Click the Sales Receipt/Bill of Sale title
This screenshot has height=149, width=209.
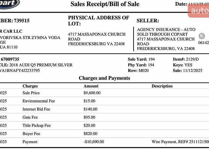click(x=105, y=4)
